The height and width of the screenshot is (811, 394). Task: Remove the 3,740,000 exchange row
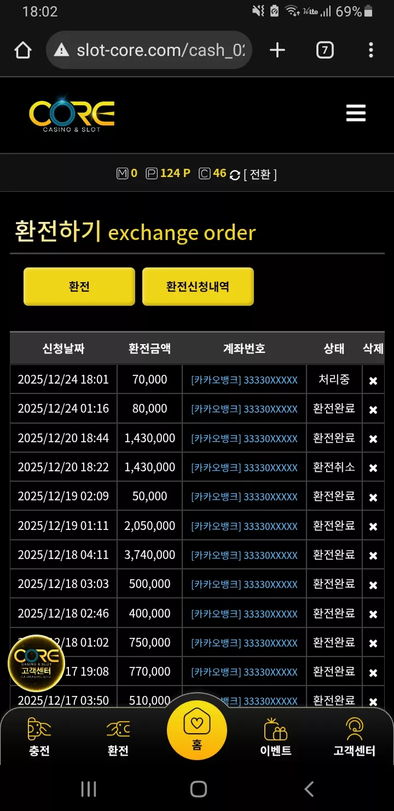(373, 556)
